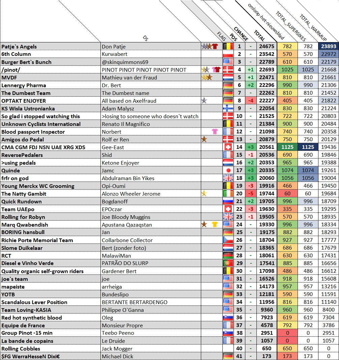
Task: Select the Portugal flag for Diesel e Vinho Verde
Action: [x=228, y=263]
